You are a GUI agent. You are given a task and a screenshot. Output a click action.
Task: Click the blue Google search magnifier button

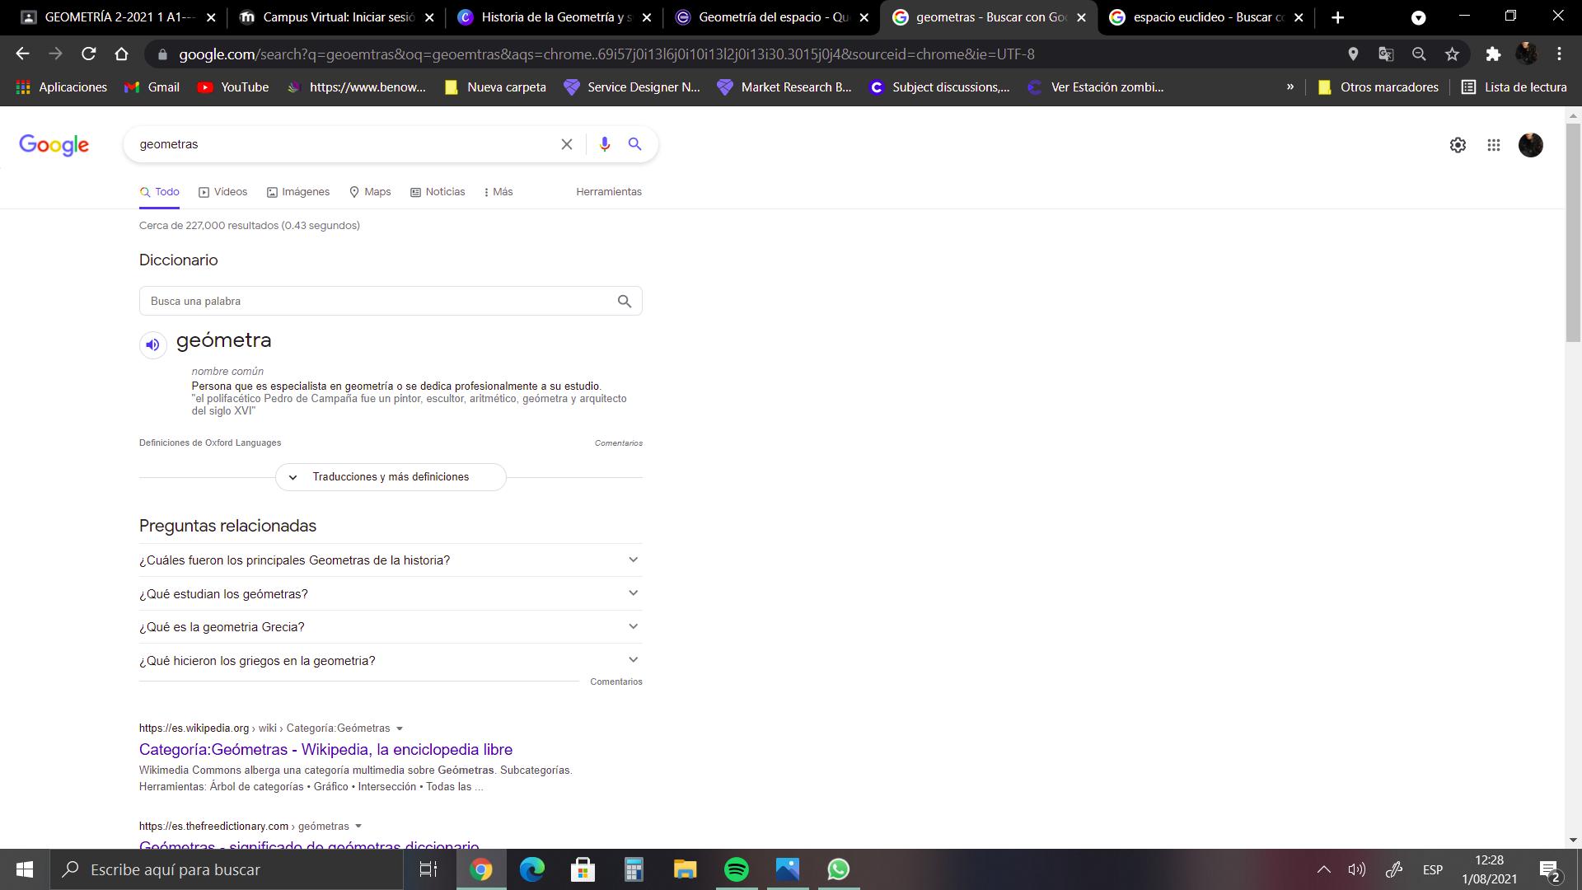[634, 144]
